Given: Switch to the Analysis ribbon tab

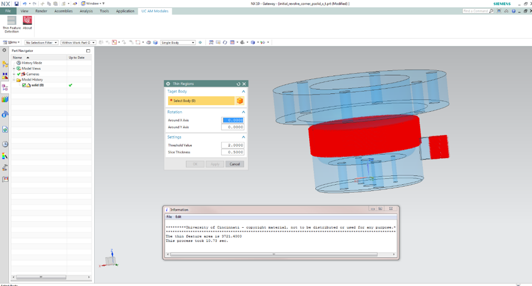Looking at the screenshot, I should tap(86, 11).
